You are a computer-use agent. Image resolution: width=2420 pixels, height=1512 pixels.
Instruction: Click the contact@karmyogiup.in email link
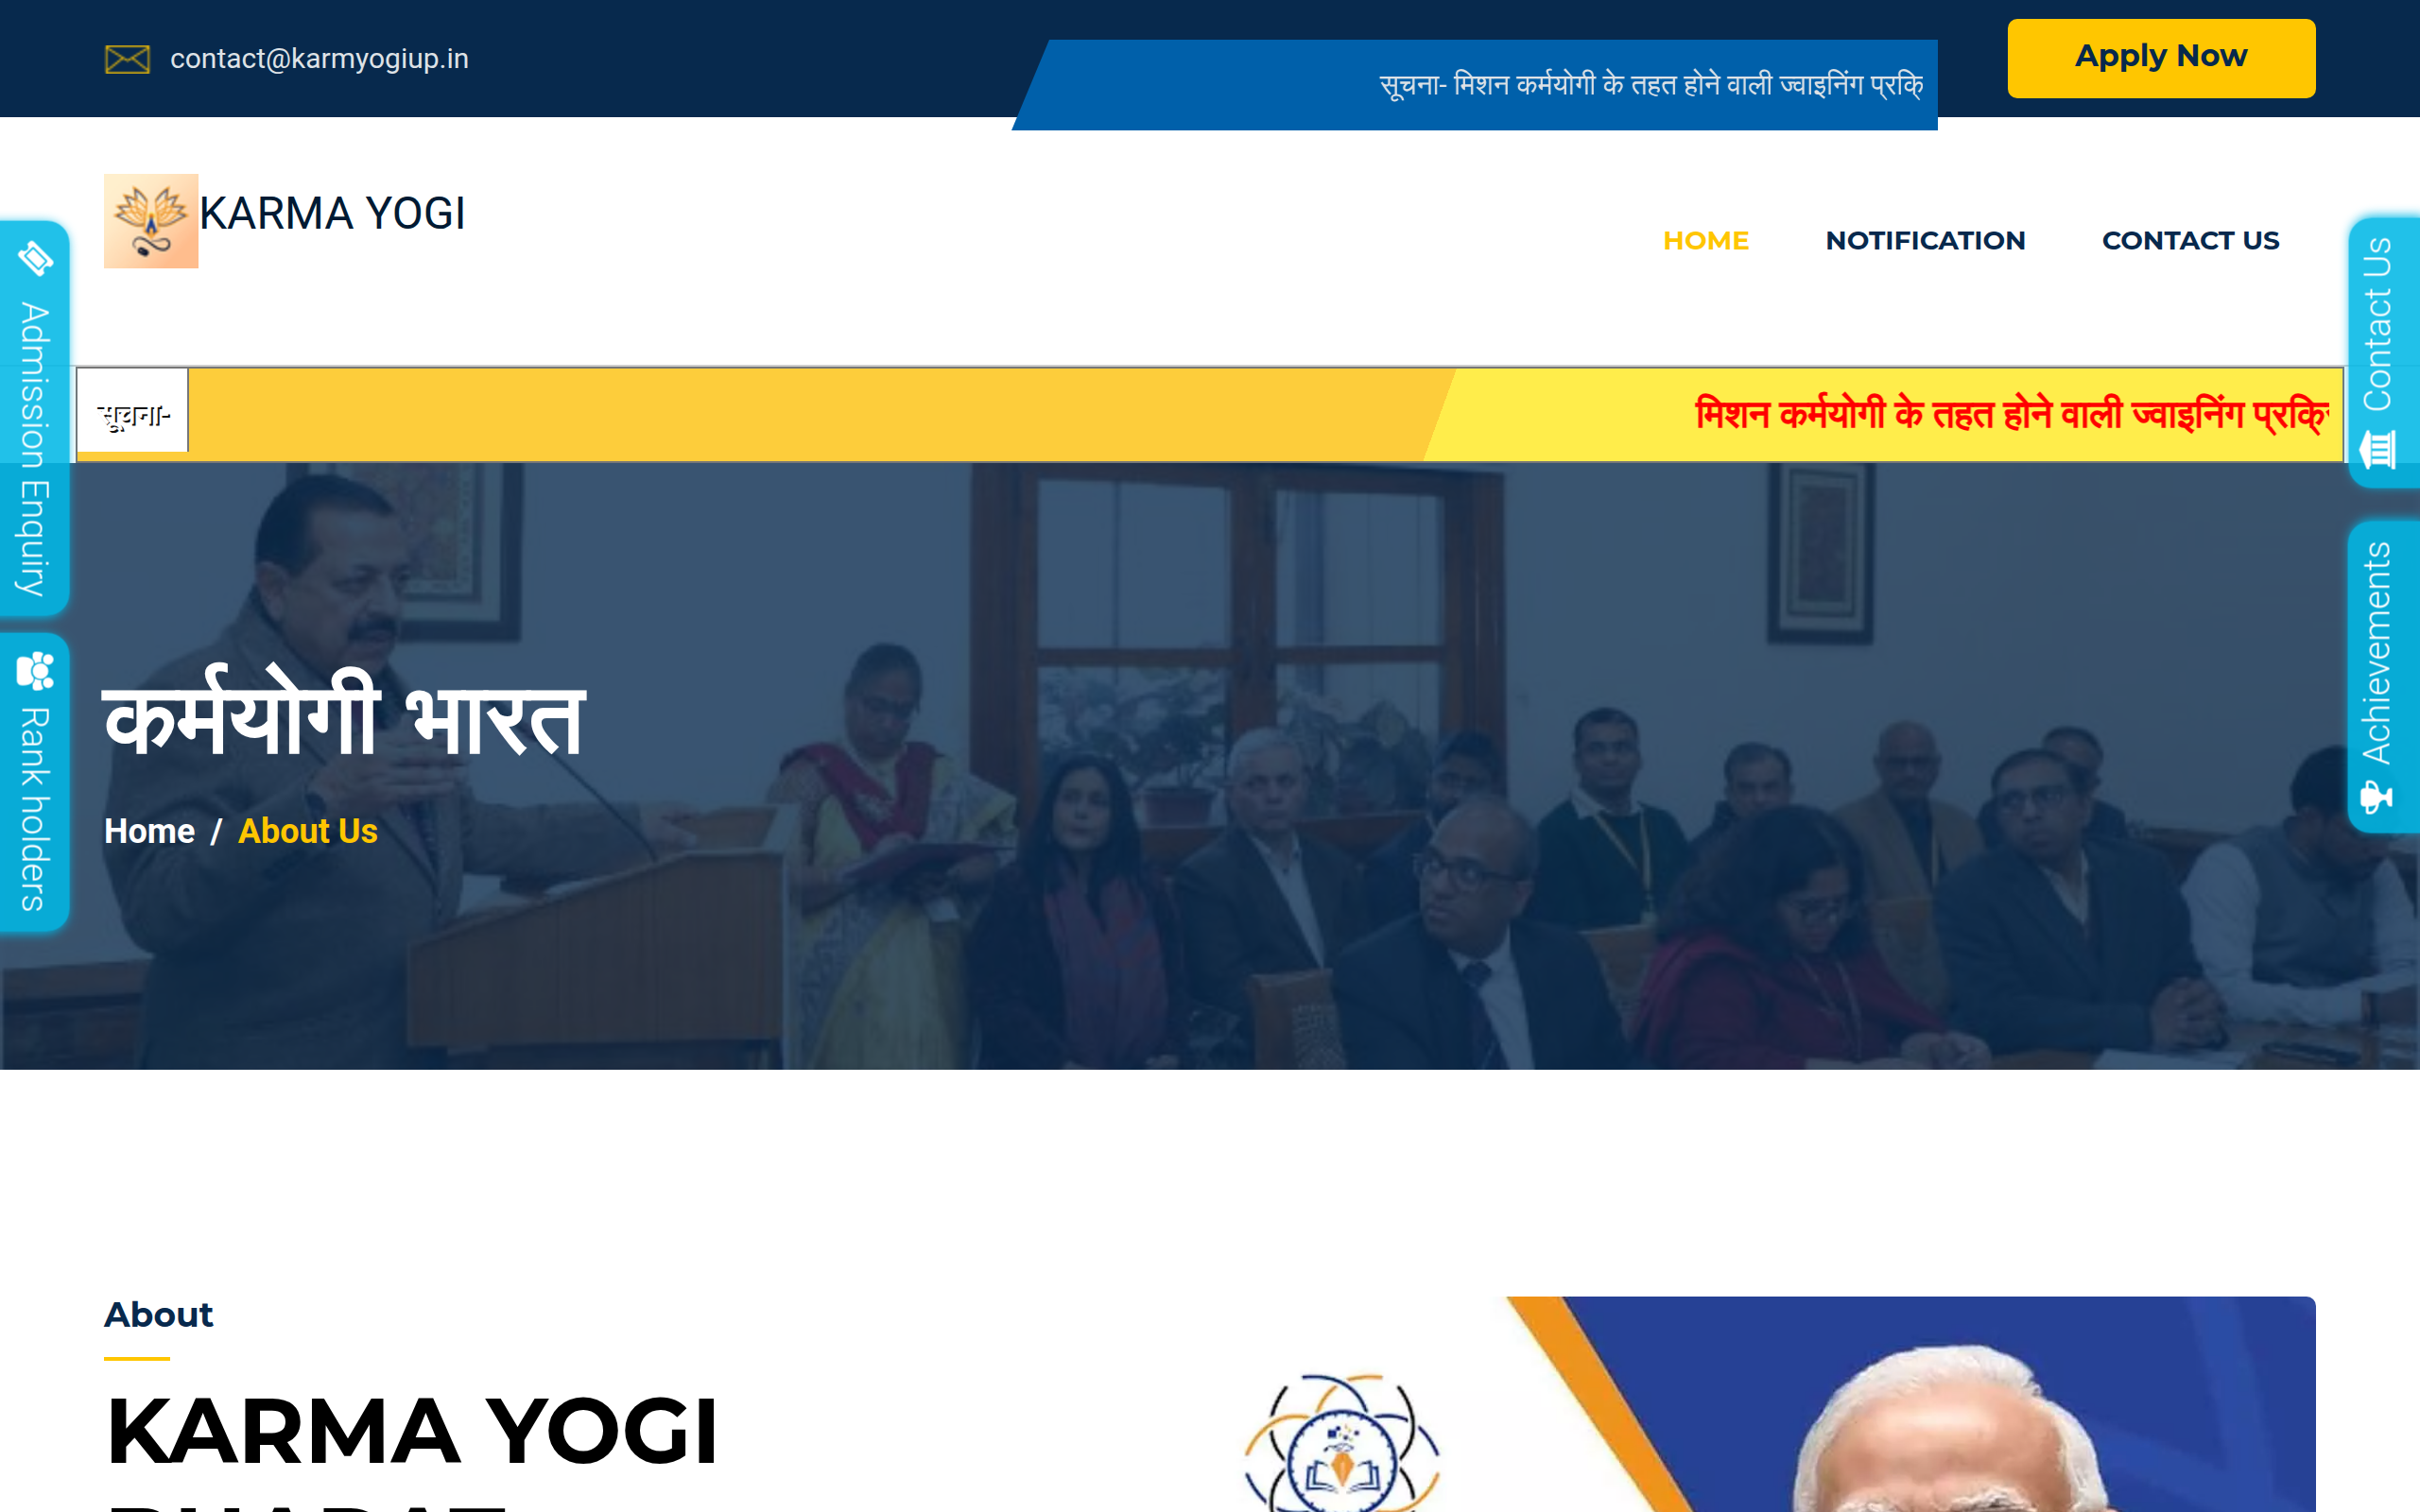[x=319, y=59]
